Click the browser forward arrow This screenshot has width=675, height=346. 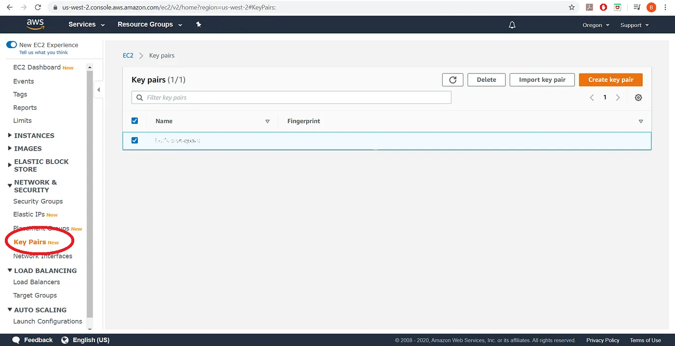click(x=24, y=7)
